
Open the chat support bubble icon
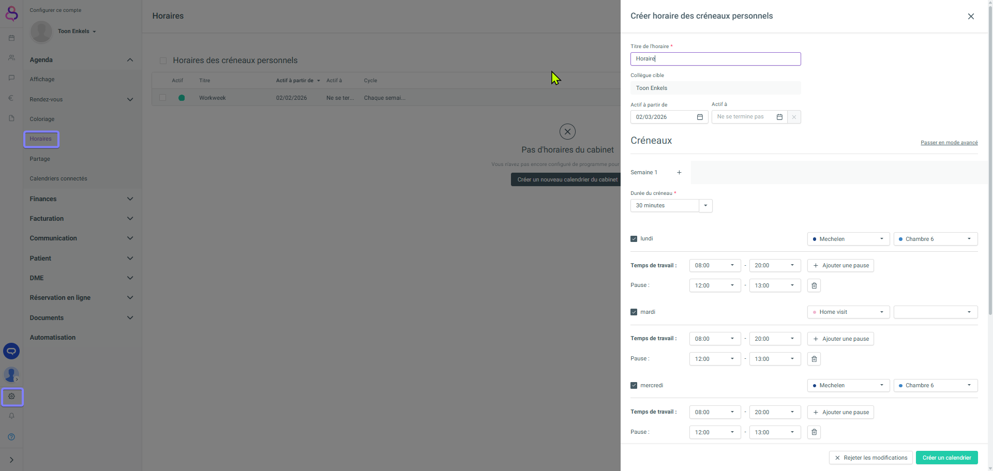pos(11,351)
